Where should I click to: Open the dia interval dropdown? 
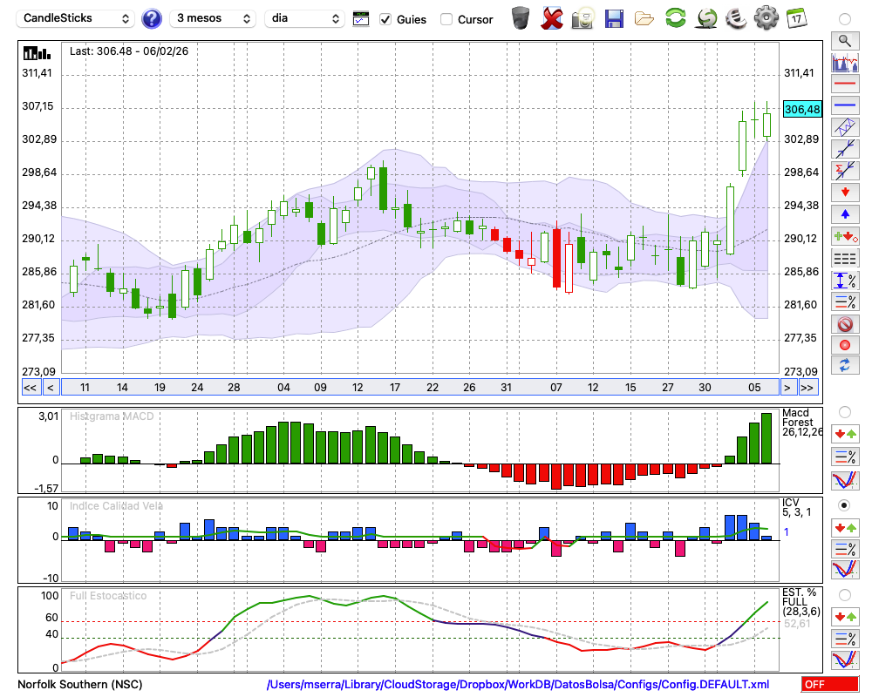point(304,18)
